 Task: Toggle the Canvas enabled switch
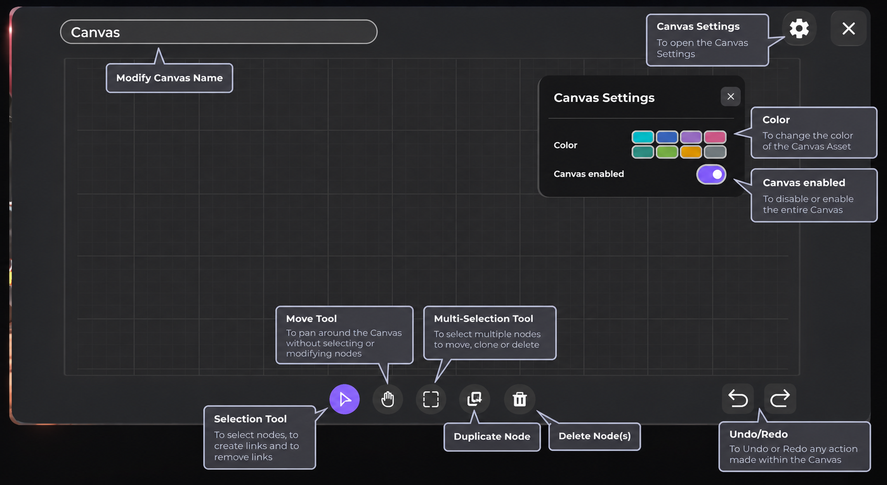tap(711, 174)
